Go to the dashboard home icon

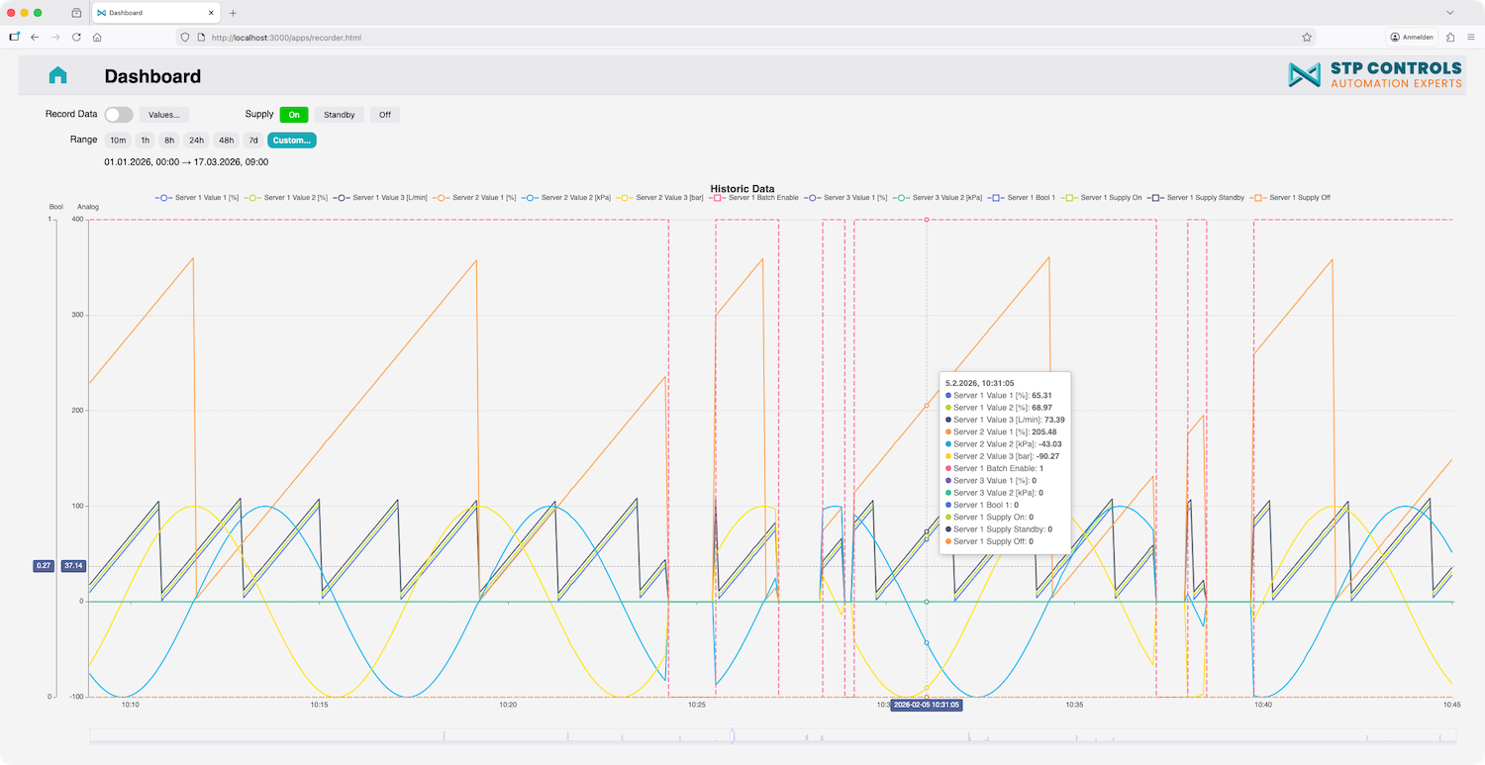click(x=57, y=76)
